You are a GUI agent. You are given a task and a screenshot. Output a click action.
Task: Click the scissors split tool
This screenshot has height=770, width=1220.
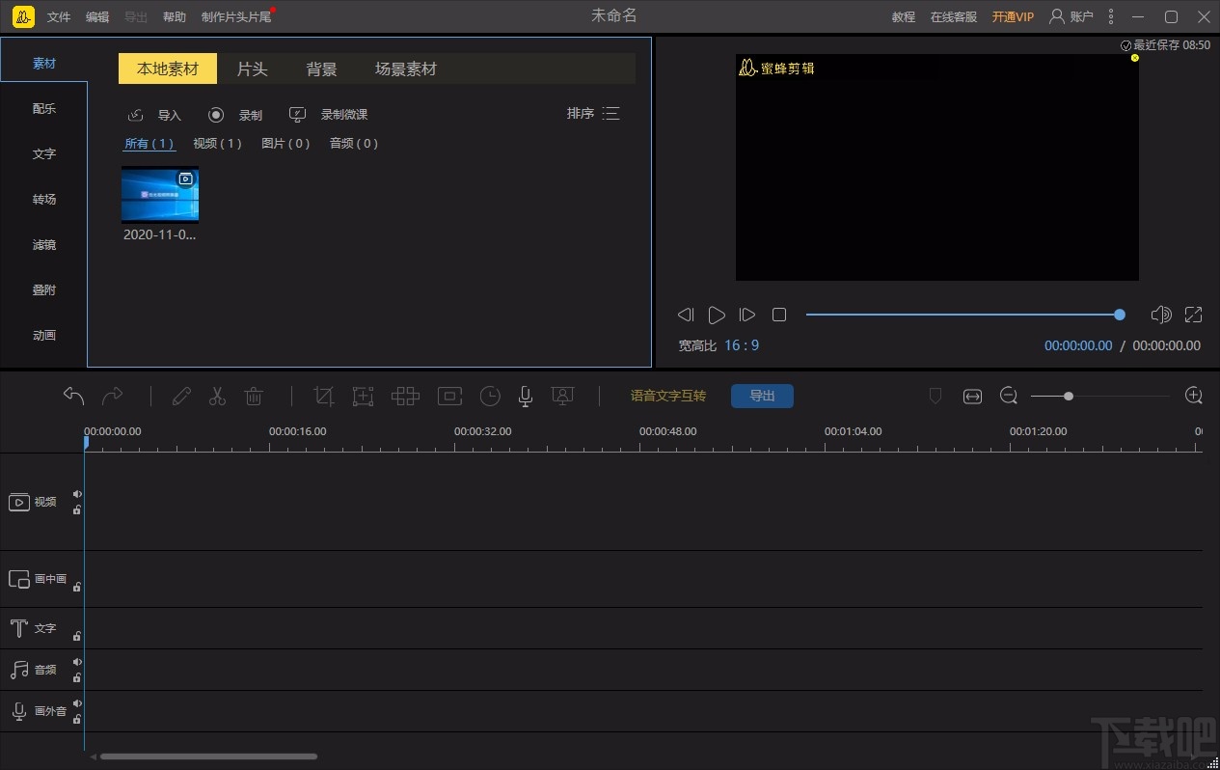pyautogui.click(x=217, y=396)
